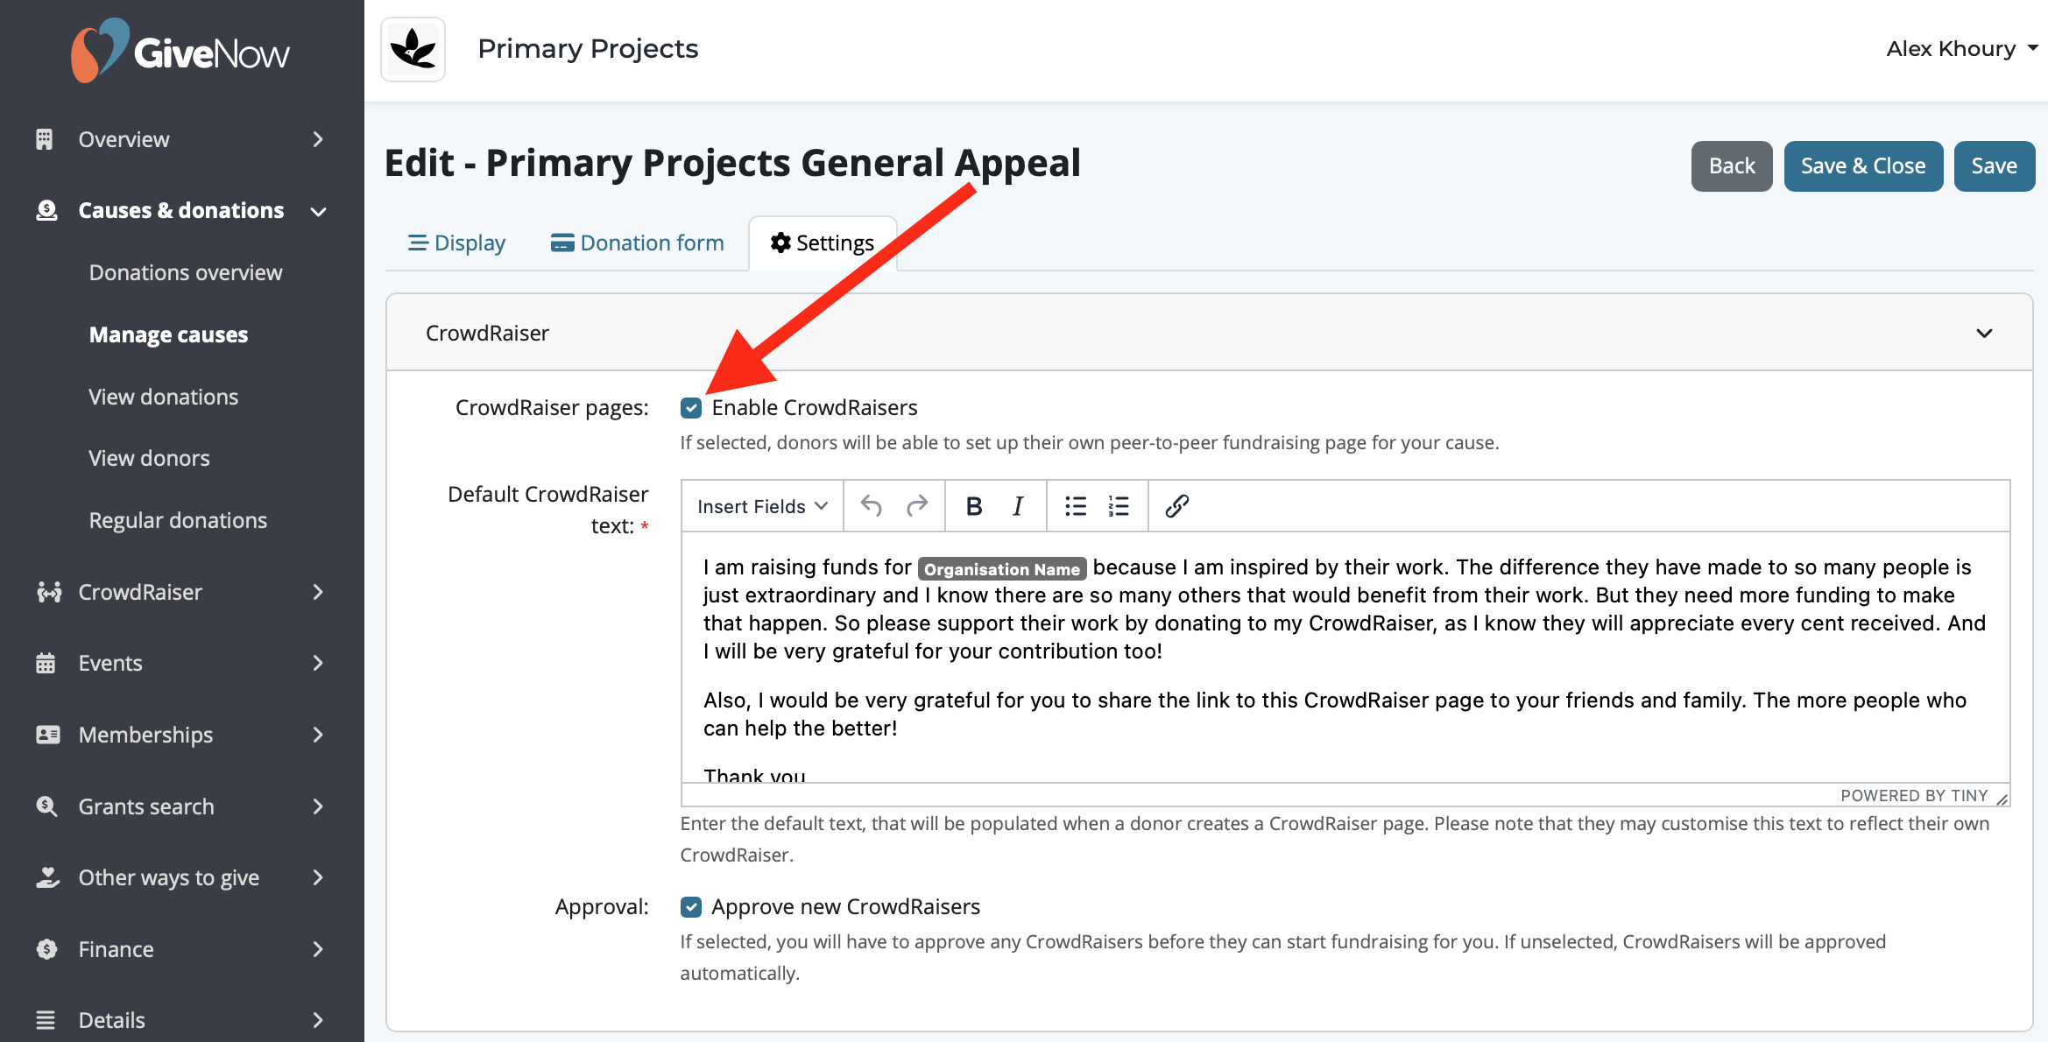Screen dimensions: 2048x1042
Task: Click the Back button
Action: [1732, 165]
